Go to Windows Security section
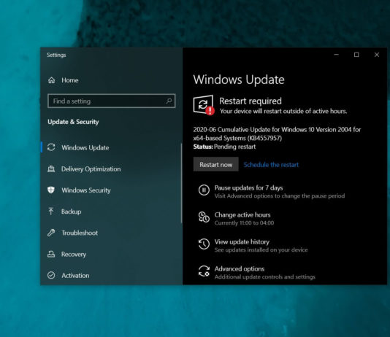The image size is (390, 337). click(86, 190)
